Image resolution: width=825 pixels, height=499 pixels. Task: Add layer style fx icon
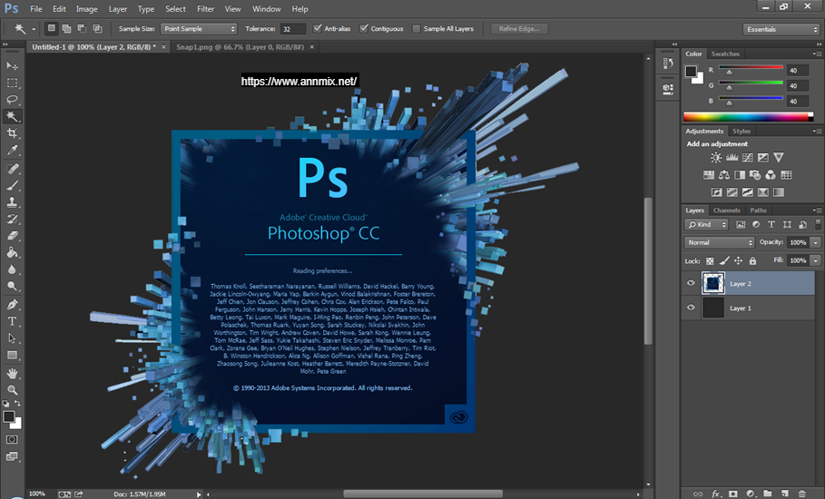pyautogui.click(x=716, y=494)
